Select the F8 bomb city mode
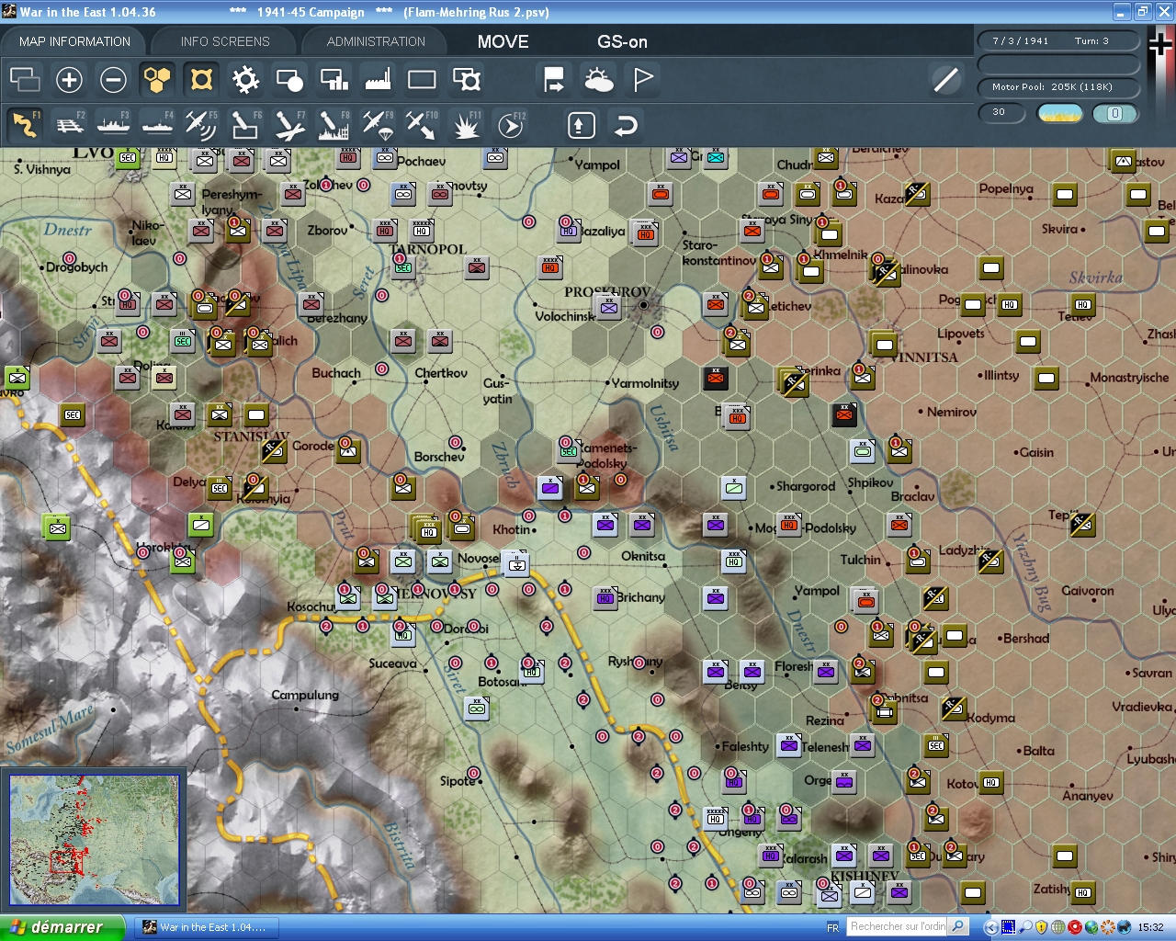The image size is (1176, 941). tap(334, 124)
